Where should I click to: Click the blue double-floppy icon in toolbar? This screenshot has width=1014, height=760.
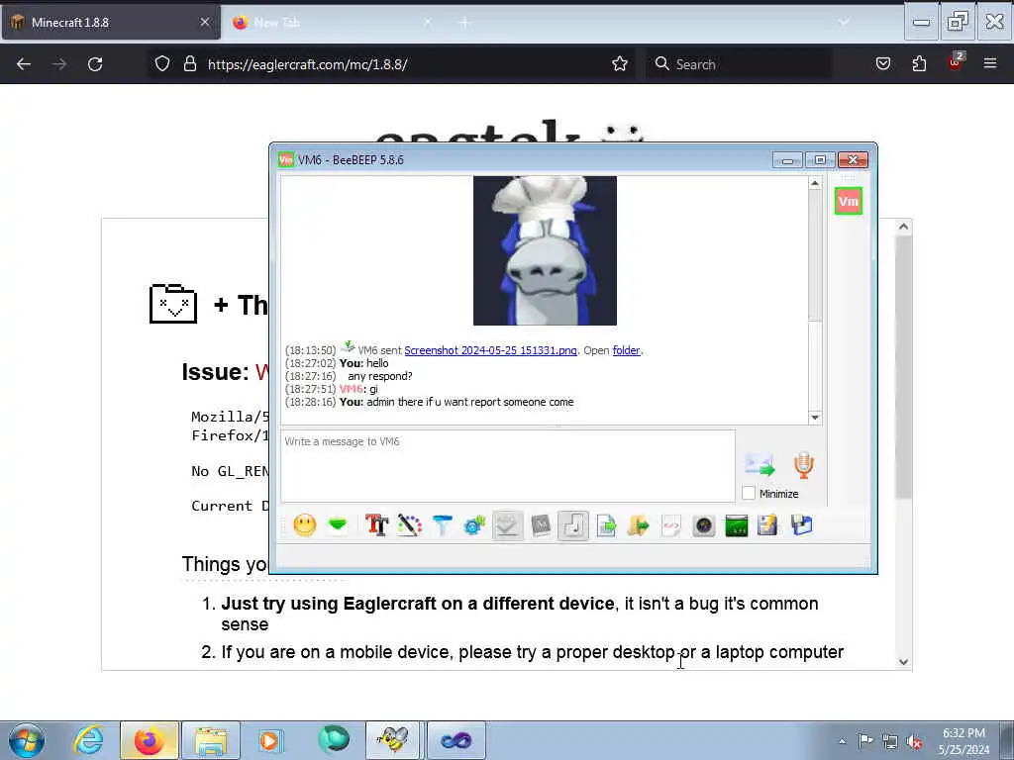coord(801,524)
